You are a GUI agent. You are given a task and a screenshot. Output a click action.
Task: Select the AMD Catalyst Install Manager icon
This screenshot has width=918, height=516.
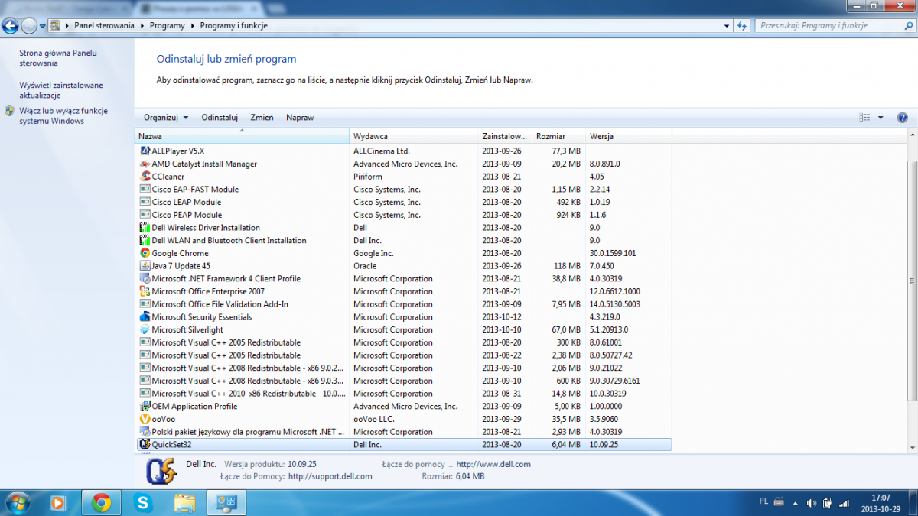(145, 164)
